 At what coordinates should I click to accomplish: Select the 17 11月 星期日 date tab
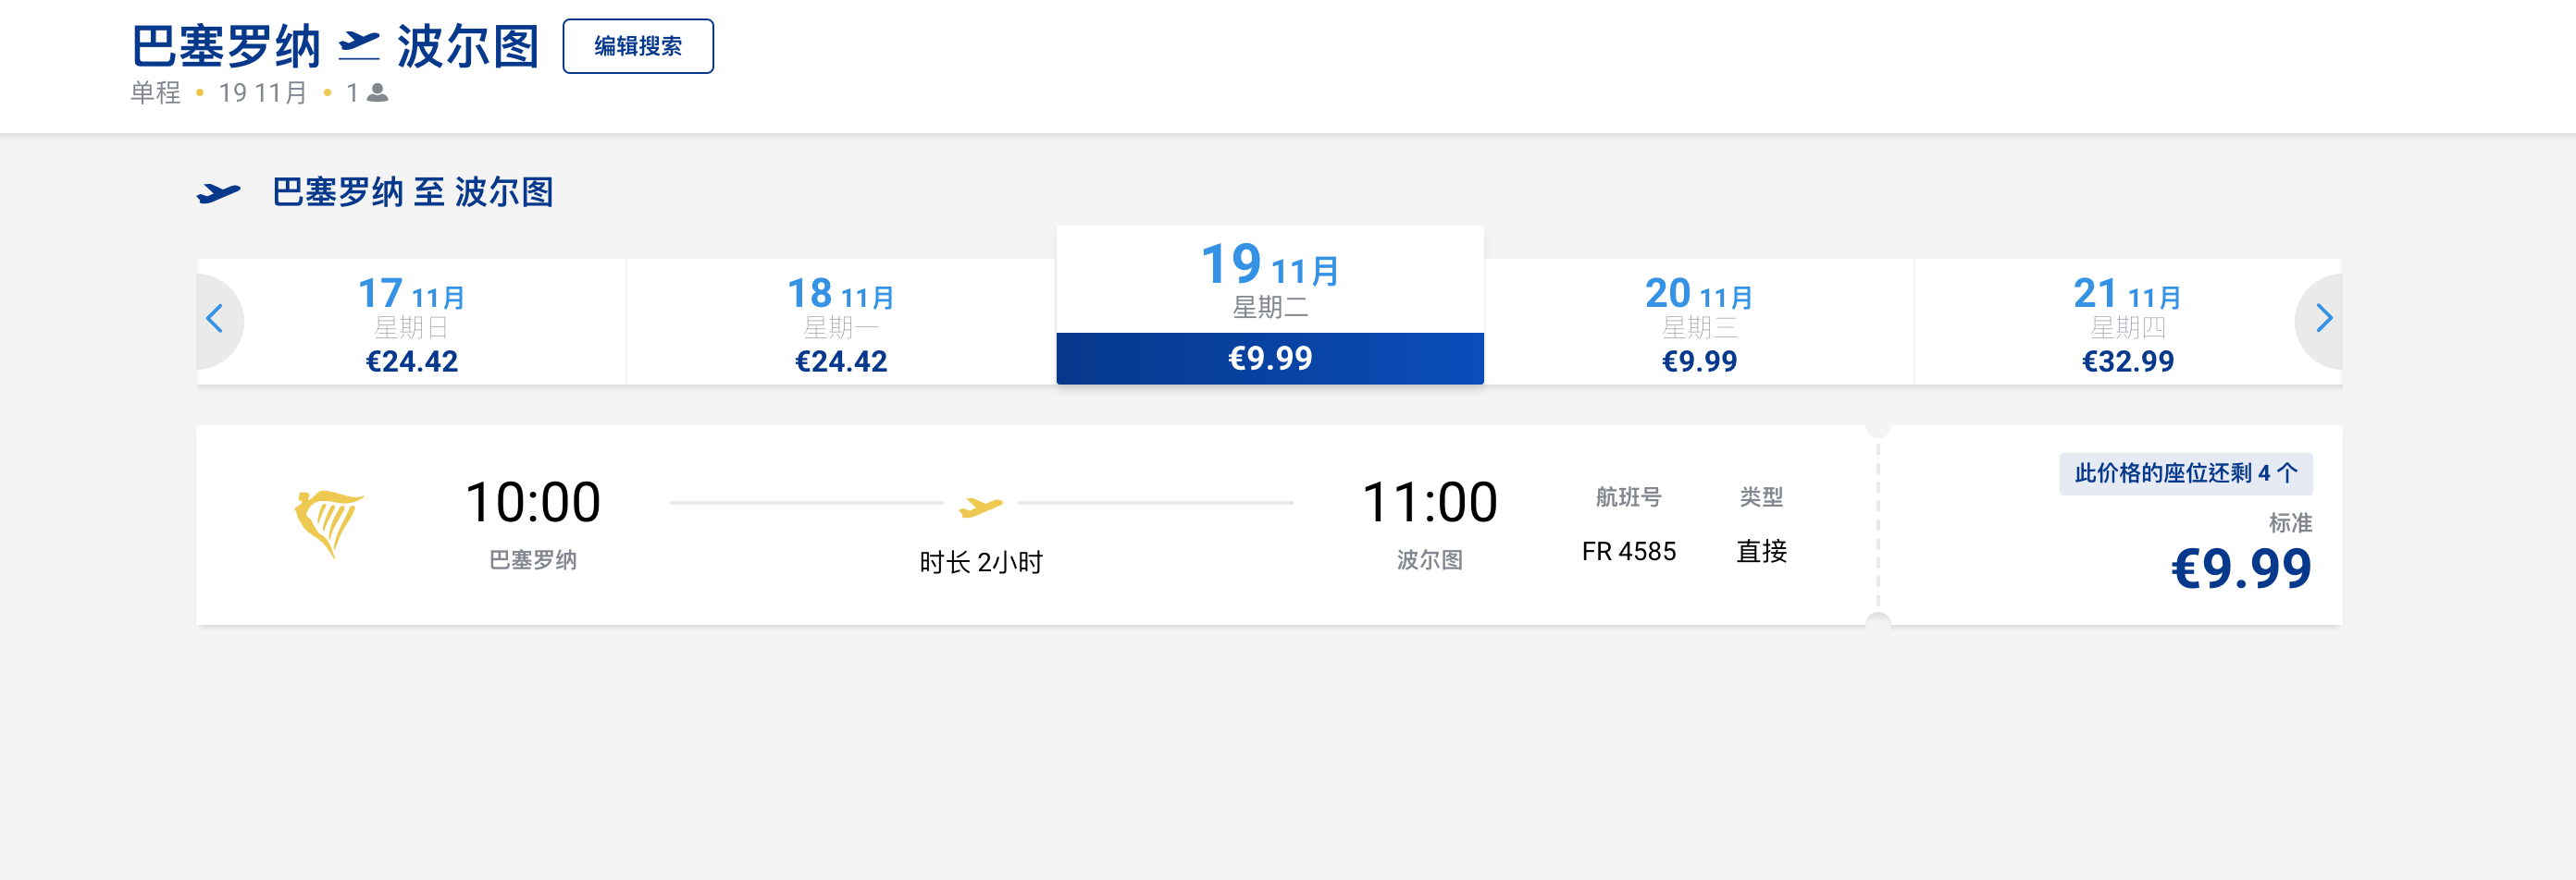[x=412, y=322]
